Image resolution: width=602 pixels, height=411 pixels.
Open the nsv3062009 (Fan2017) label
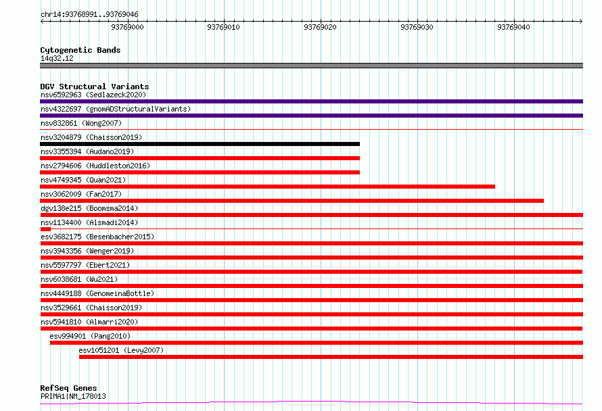tap(81, 194)
